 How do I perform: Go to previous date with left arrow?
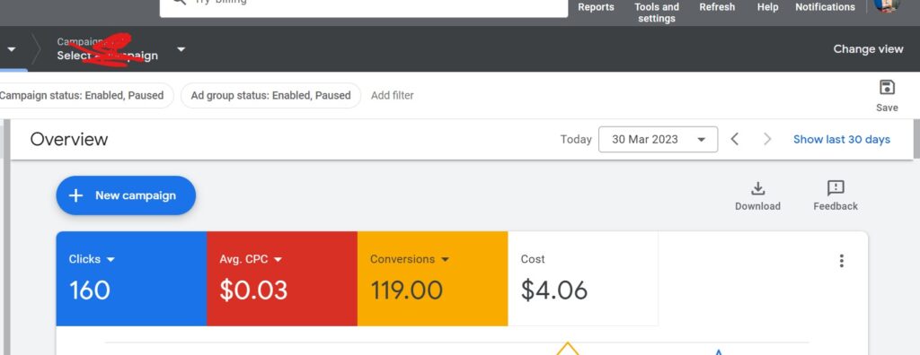click(735, 140)
